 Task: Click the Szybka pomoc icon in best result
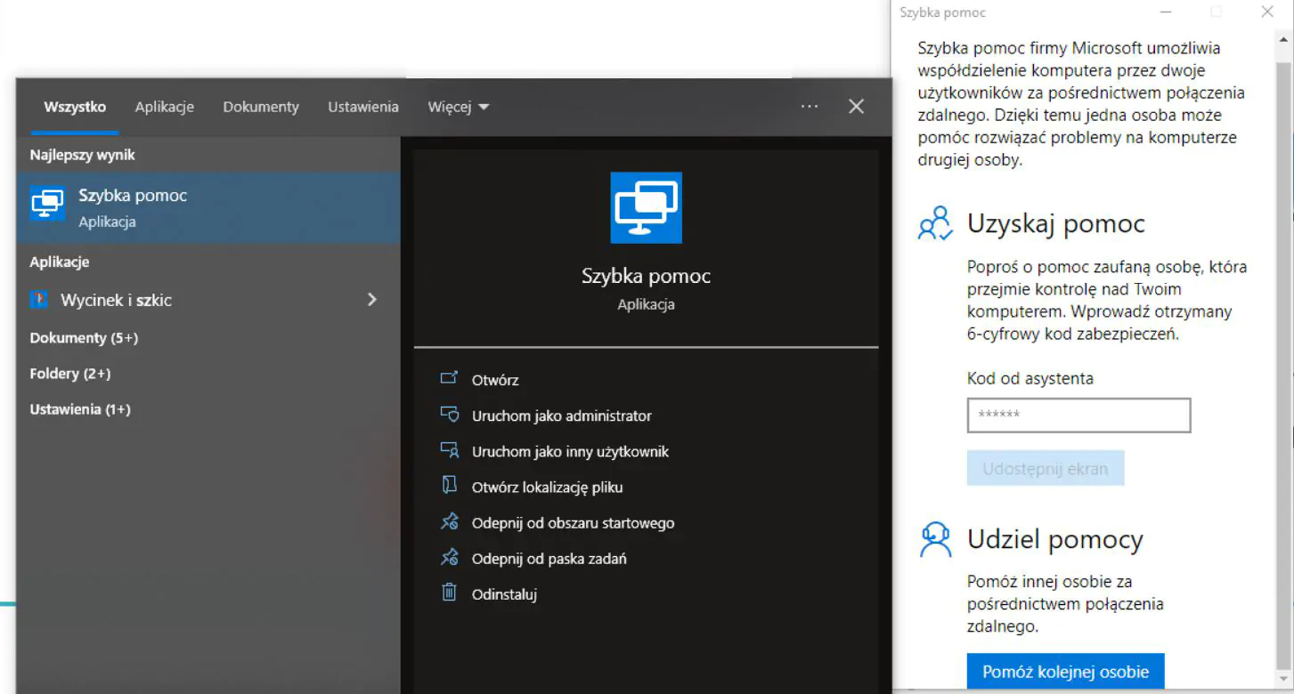tap(47, 204)
